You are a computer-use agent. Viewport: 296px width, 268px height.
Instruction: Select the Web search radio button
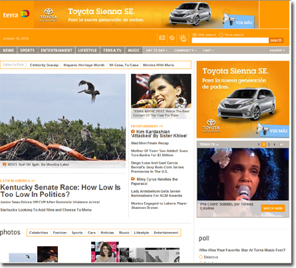(194, 35)
